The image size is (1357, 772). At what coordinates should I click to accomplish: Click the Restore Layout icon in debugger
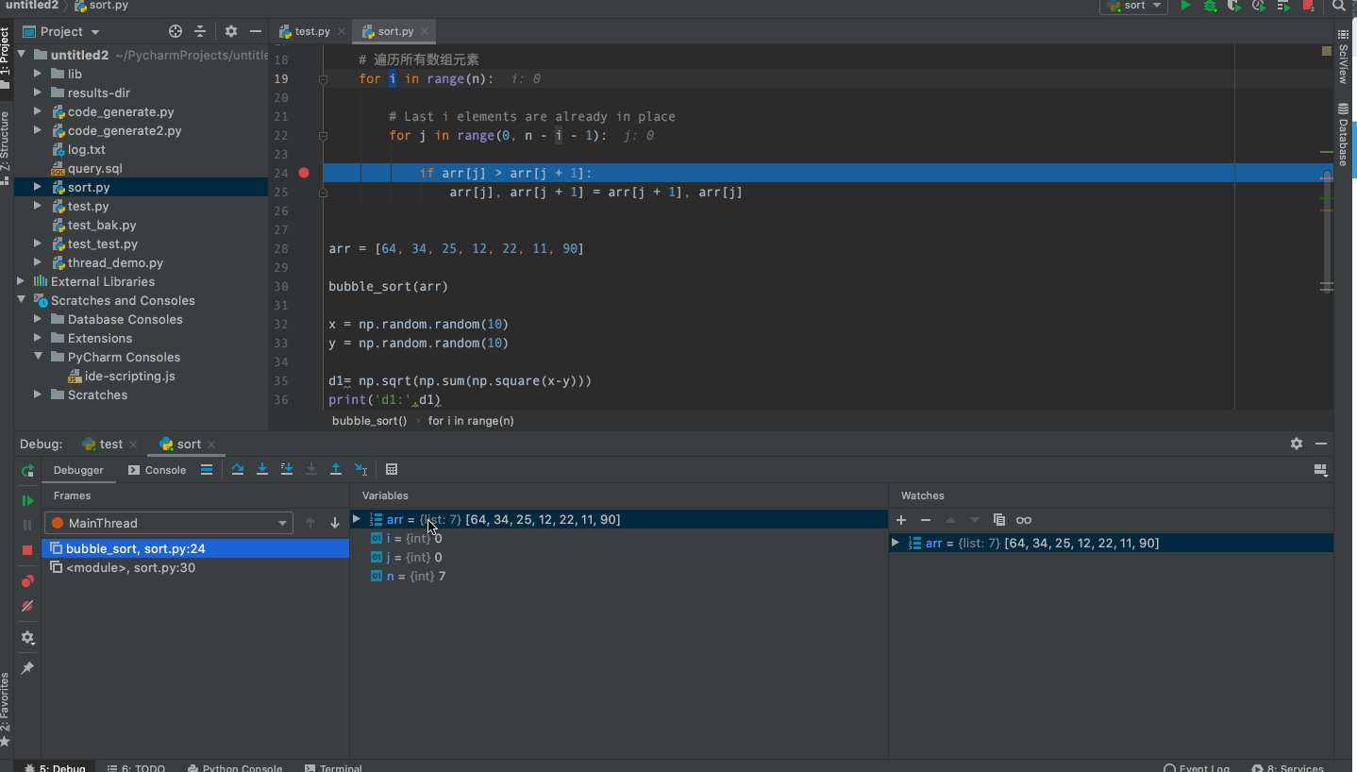1320,469
